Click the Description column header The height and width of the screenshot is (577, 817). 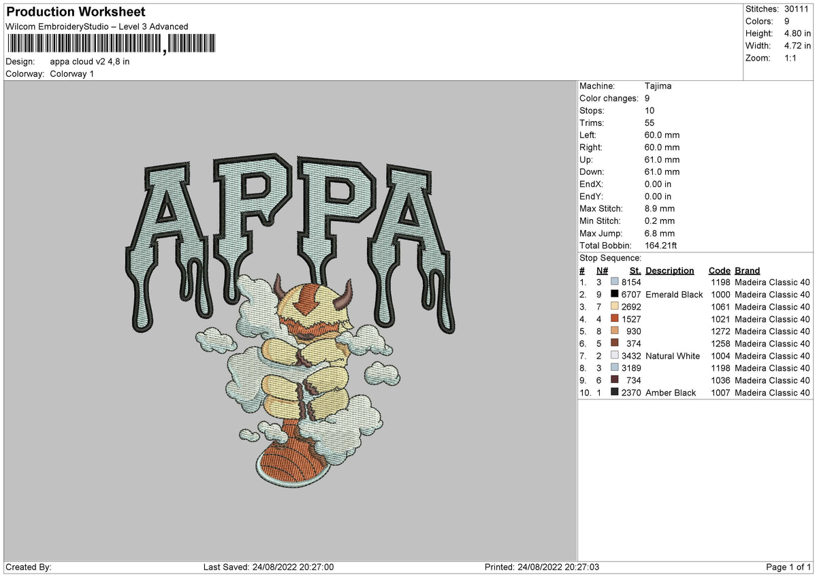[670, 270]
